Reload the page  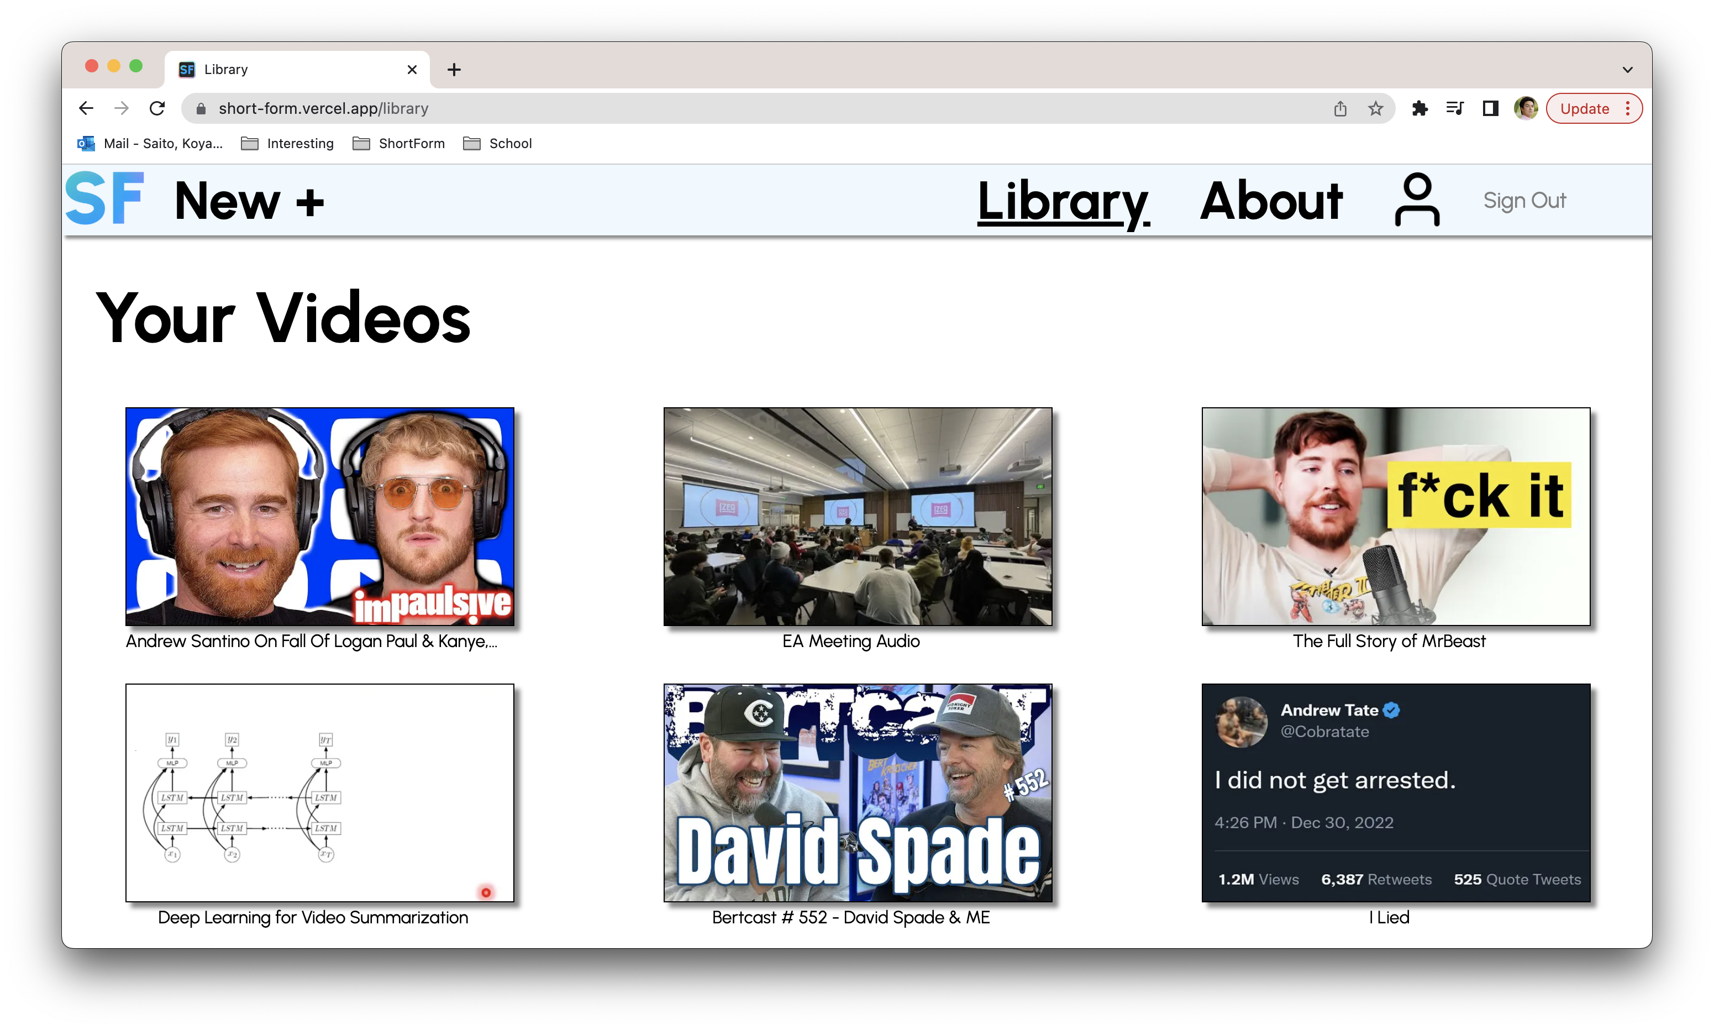[x=157, y=108]
